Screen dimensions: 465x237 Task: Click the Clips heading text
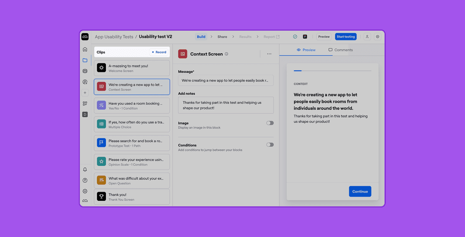101,52
